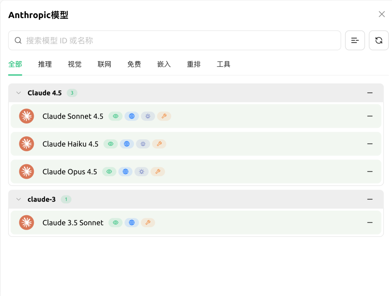
Task: Switch to the 推理 tab
Action: coord(45,64)
